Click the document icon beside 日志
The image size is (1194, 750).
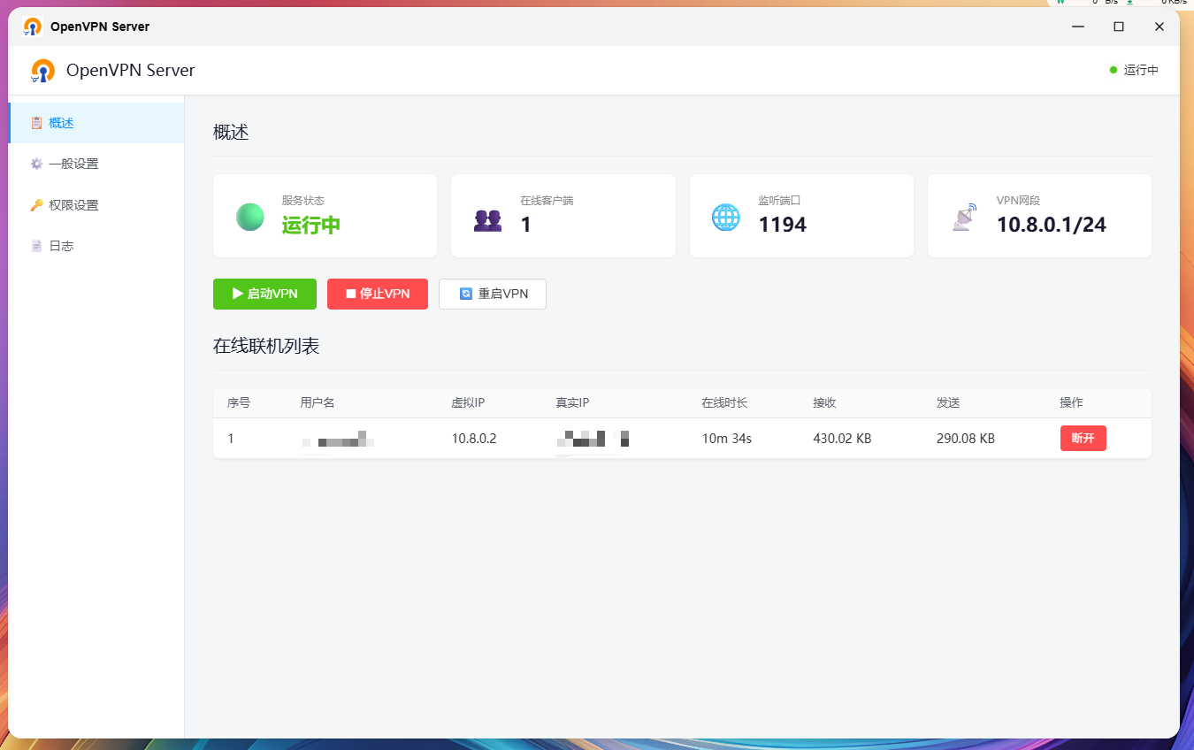tap(36, 246)
